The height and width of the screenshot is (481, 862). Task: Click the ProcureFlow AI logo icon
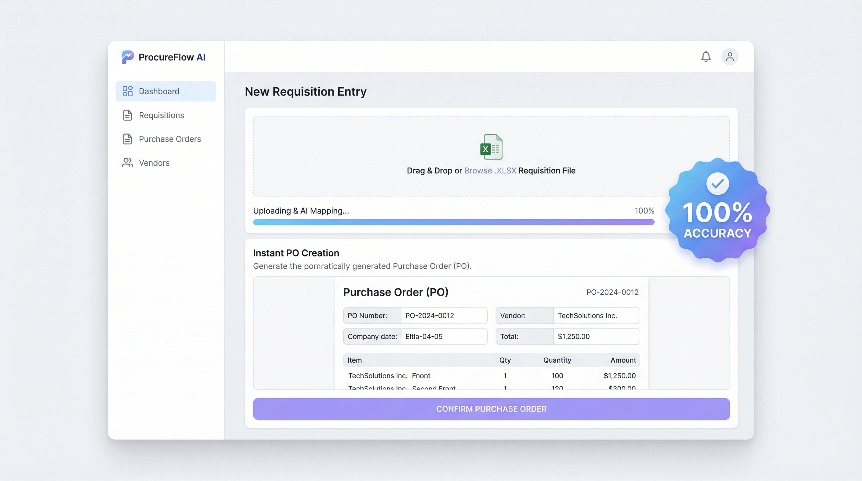127,57
